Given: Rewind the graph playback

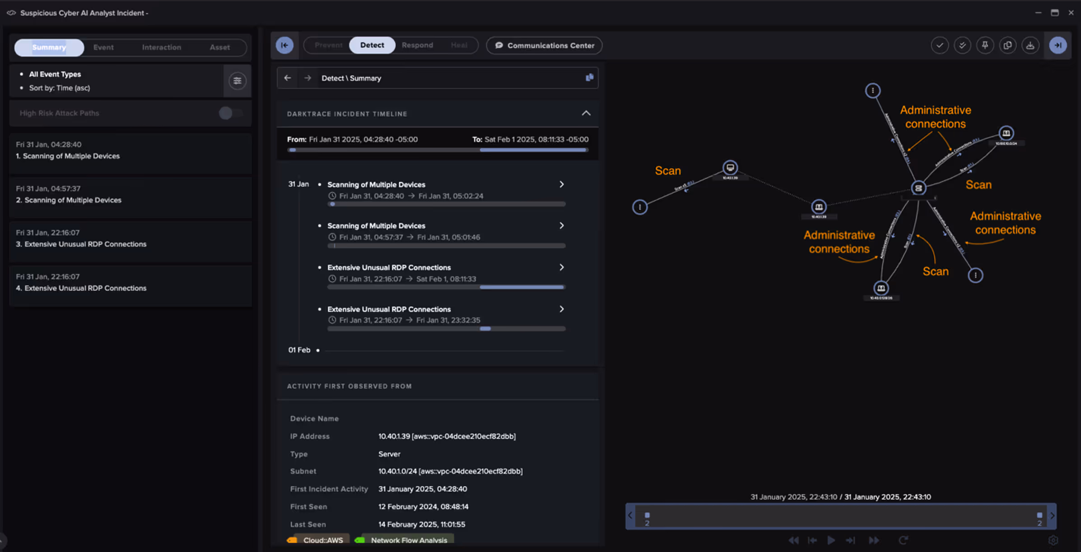Looking at the screenshot, I should [x=793, y=540].
